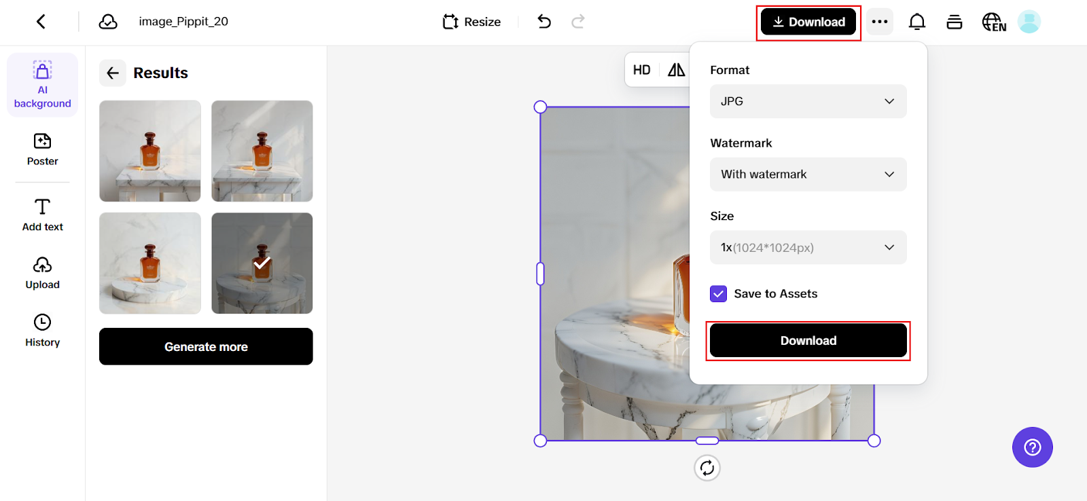Open the three-dot more options menu
The height and width of the screenshot is (501, 1087).
click(x=880, y=22)
